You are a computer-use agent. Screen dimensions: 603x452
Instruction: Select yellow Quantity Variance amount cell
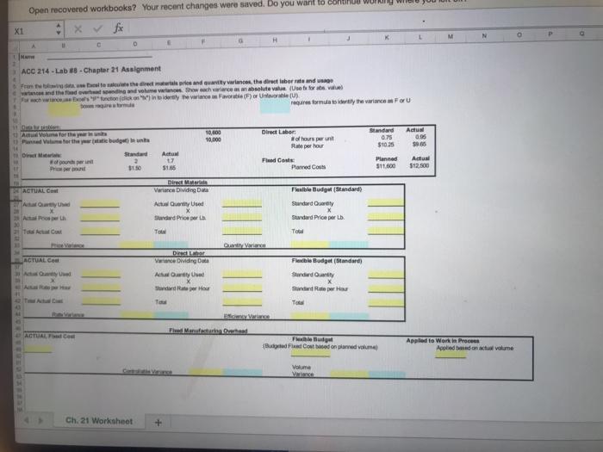pyautogui.click(x=310, y=244)
